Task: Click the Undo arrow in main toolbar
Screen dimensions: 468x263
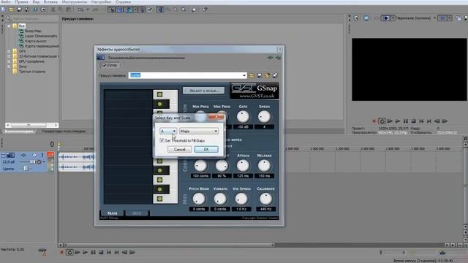Action: point(80,9)
